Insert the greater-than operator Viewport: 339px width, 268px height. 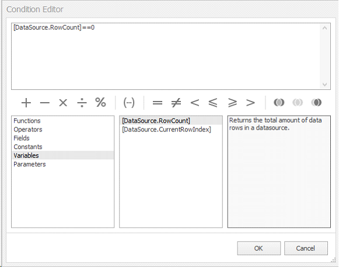click(250, 103)
